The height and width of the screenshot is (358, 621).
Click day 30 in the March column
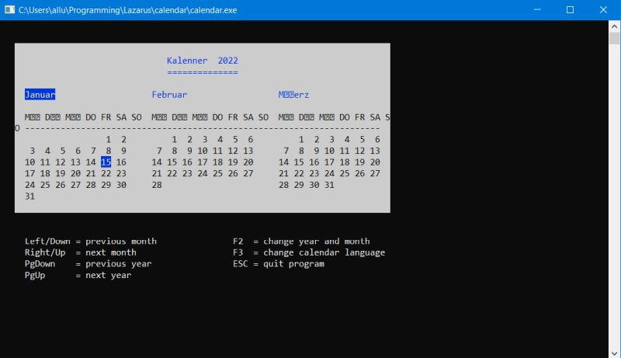click(314, 185)
